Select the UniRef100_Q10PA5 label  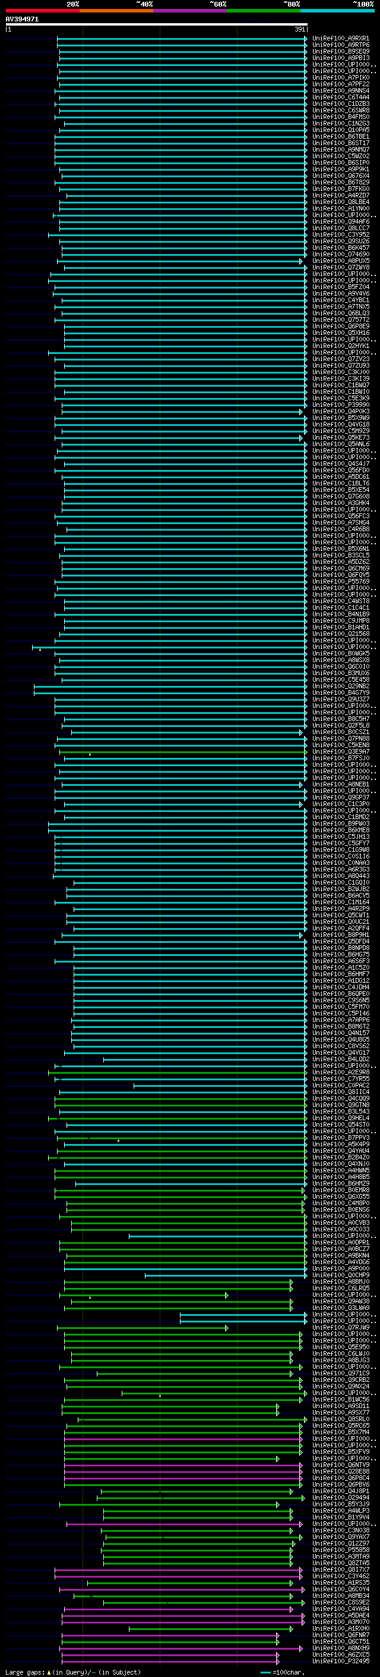tap(341, 130)
